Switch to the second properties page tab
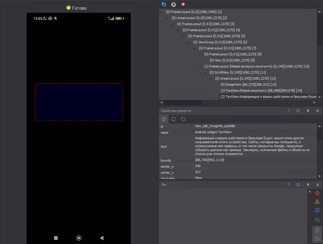The image size is (323, 244). click(173, 119)
